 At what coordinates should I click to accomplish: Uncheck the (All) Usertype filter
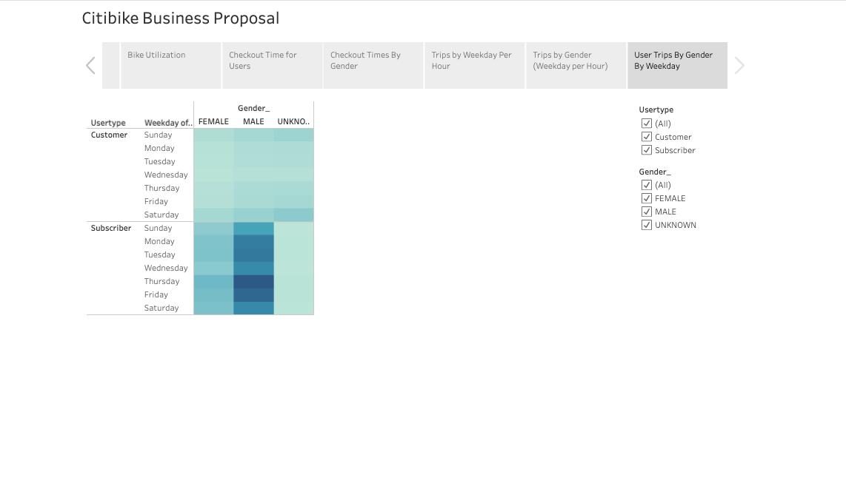click(x=646, y=123)
